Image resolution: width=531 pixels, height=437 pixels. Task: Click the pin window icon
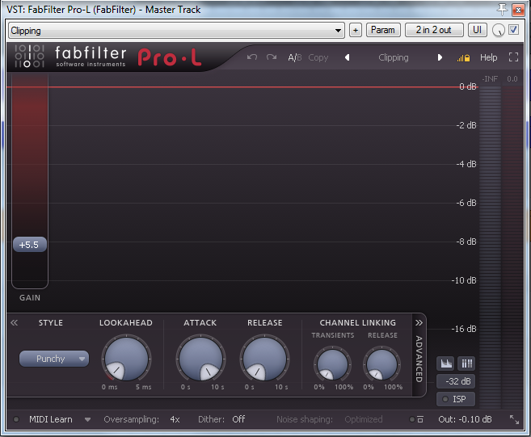coord(502,10)
